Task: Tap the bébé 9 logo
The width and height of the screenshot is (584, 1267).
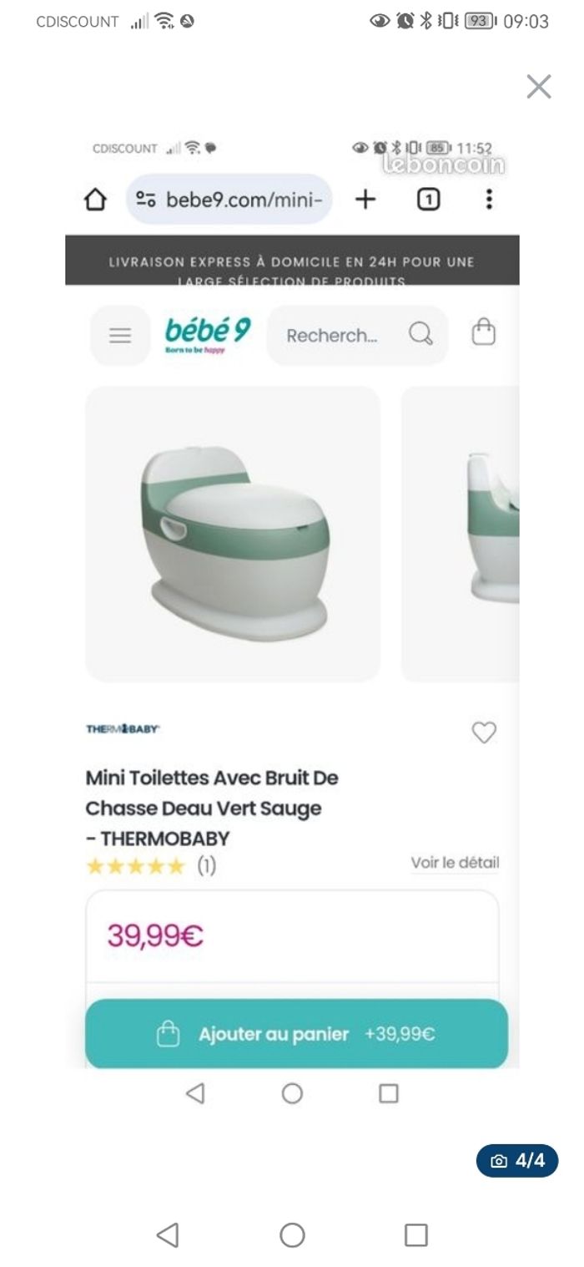Action: 208,334
